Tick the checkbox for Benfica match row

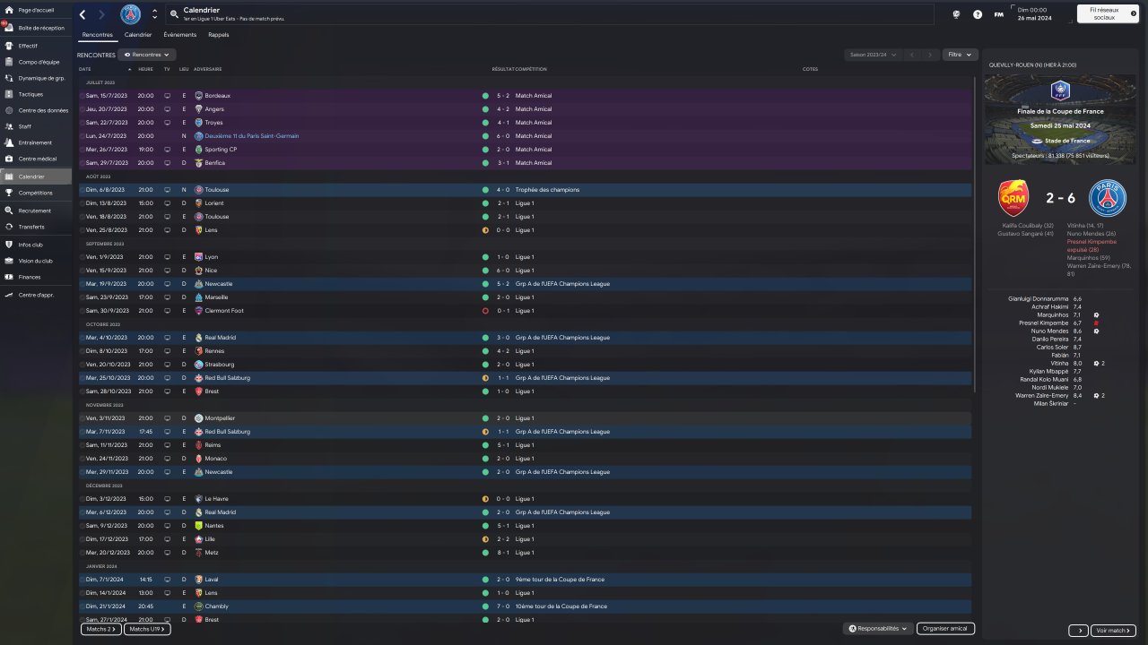click(82, 163)
